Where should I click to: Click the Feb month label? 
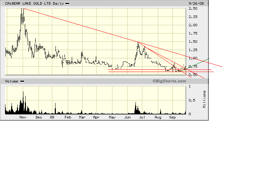(x=68, y=117)
